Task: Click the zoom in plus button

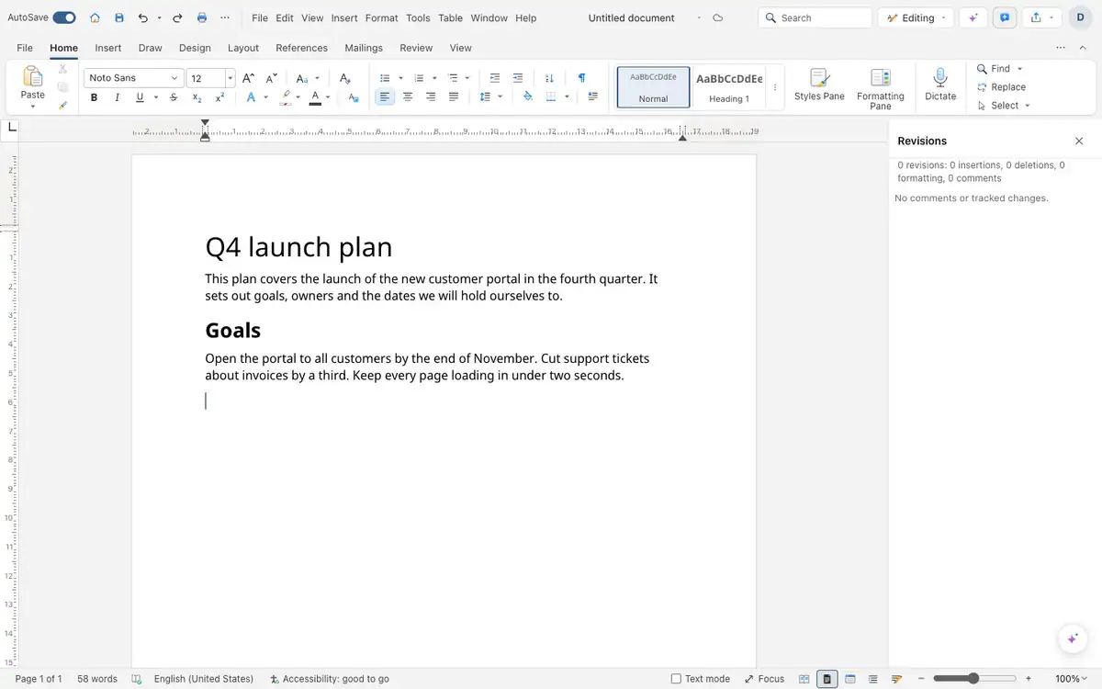Action: tap(1029, 679)
